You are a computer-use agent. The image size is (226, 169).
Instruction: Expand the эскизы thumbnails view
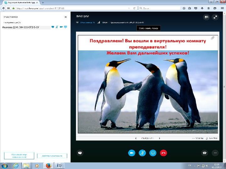click(x=198, y=138)
